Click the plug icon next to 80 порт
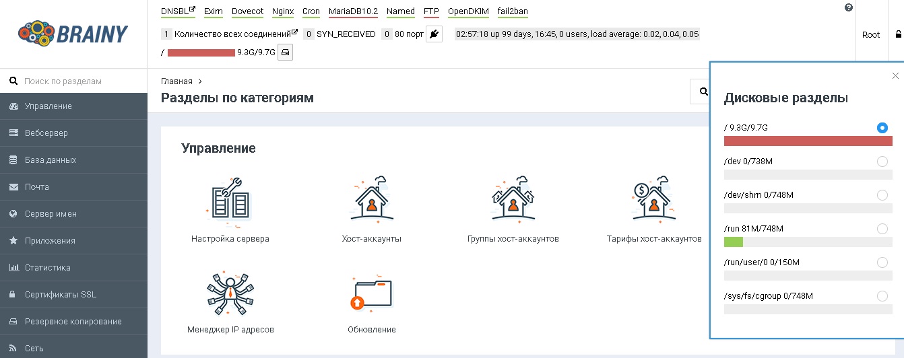Viewport: 904px width, 358px height. coord(434,34)
